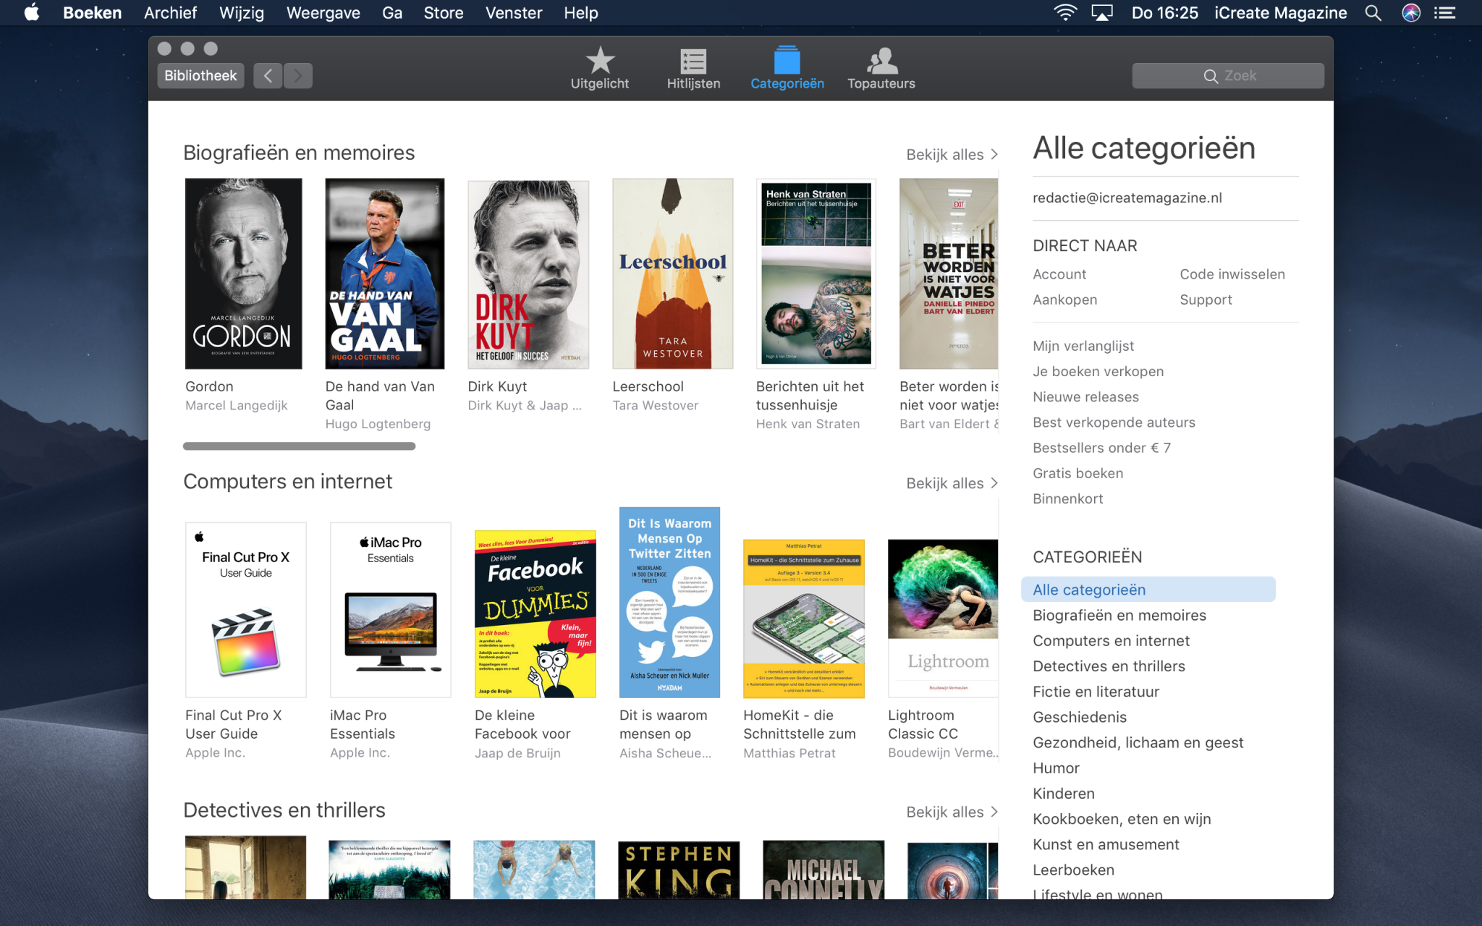The height and width of the screenshot is (926, 1482).
Task: Click the horizontal scrollbar under Biografieën
Action: pyautogui.click(x=299, y=446)
